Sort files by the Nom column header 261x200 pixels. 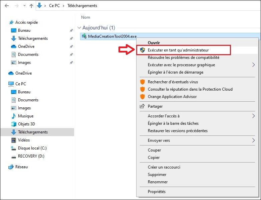[86, 17]
